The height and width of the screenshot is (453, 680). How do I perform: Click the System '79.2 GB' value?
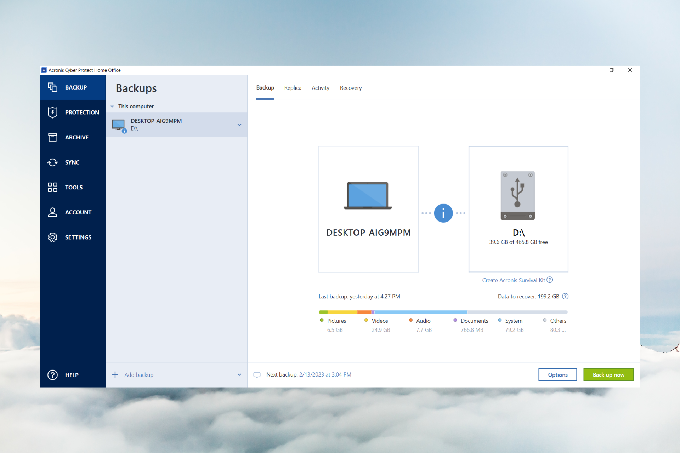pyautogui.click(x=514, y=330)
